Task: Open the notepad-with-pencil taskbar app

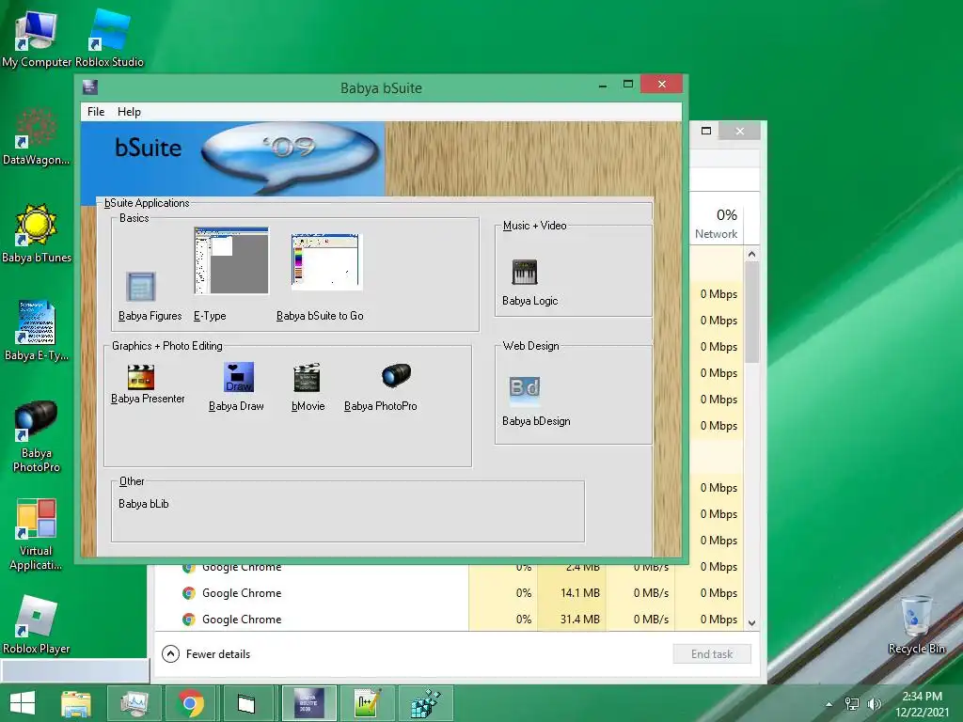Action: pos(367,703)
